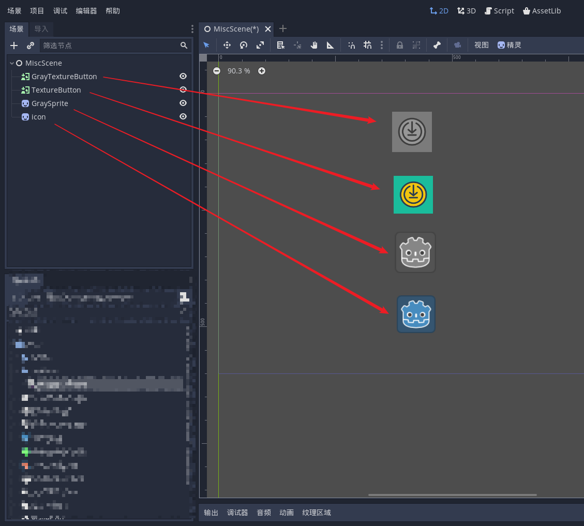The height and width of the screenshot is (526, 584).
Task: Click the icon node's sprite type icon
Action: coord(25,117)
